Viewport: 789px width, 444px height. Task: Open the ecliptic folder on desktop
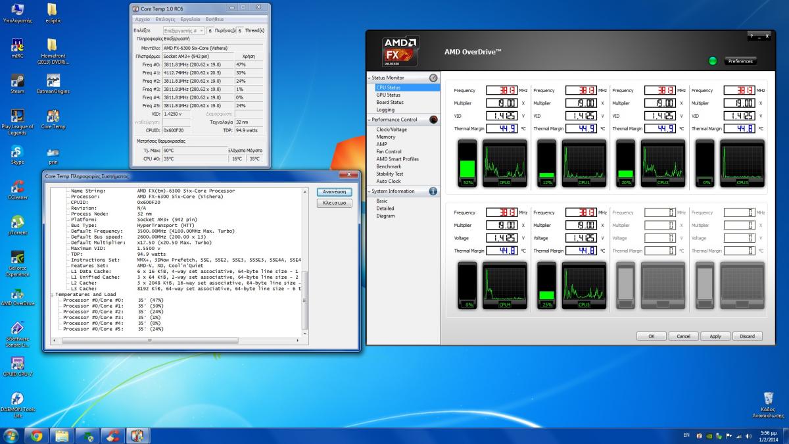[x=53, y=12]
